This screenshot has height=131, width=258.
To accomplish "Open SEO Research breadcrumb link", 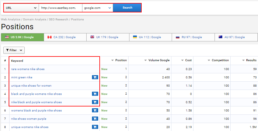I will point(58,20).
